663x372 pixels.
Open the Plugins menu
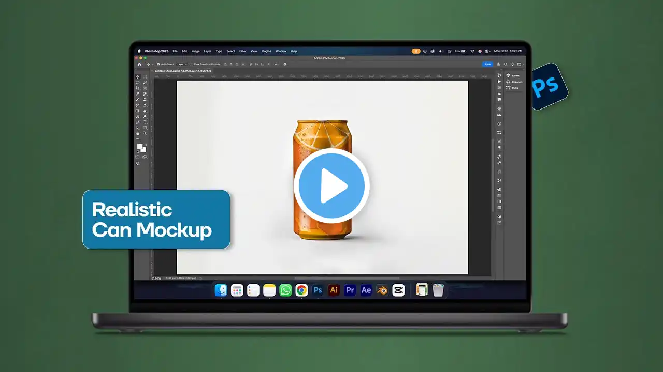(x=266, y=51)
